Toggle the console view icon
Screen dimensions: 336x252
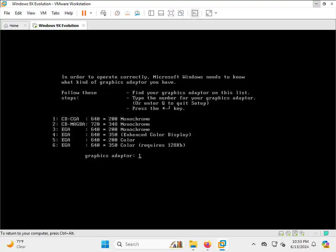(195, 13)
